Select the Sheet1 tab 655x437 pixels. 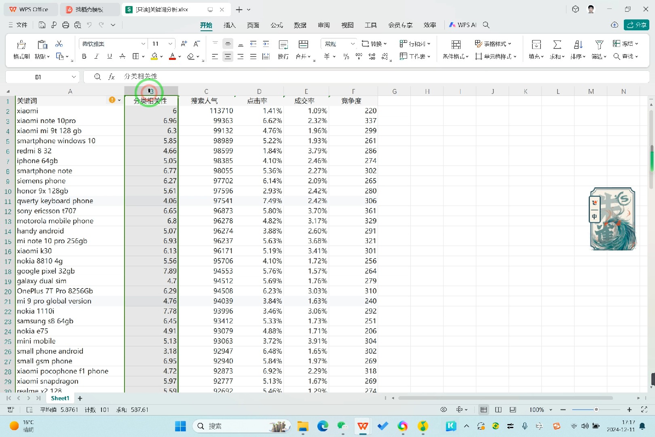60,399
